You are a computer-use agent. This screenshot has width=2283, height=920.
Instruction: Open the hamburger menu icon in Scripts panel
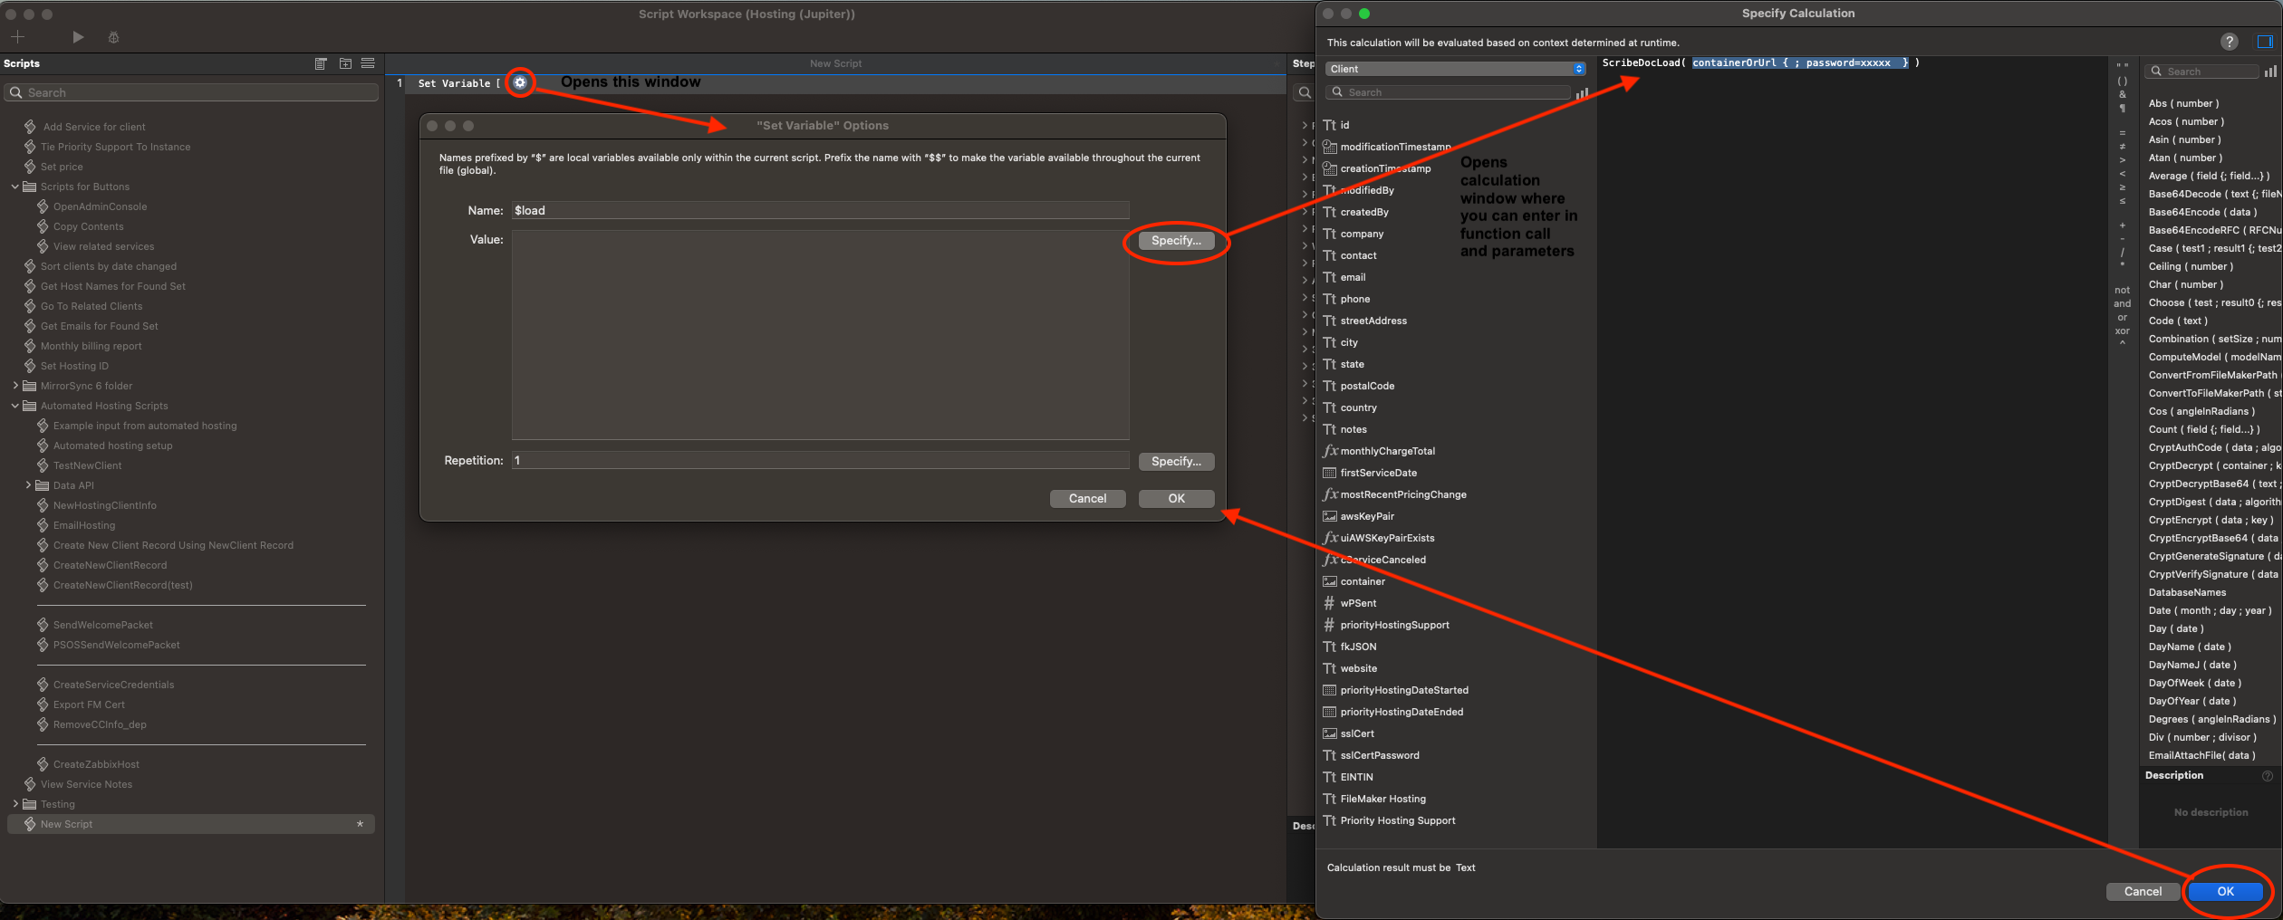click(368, 63)
